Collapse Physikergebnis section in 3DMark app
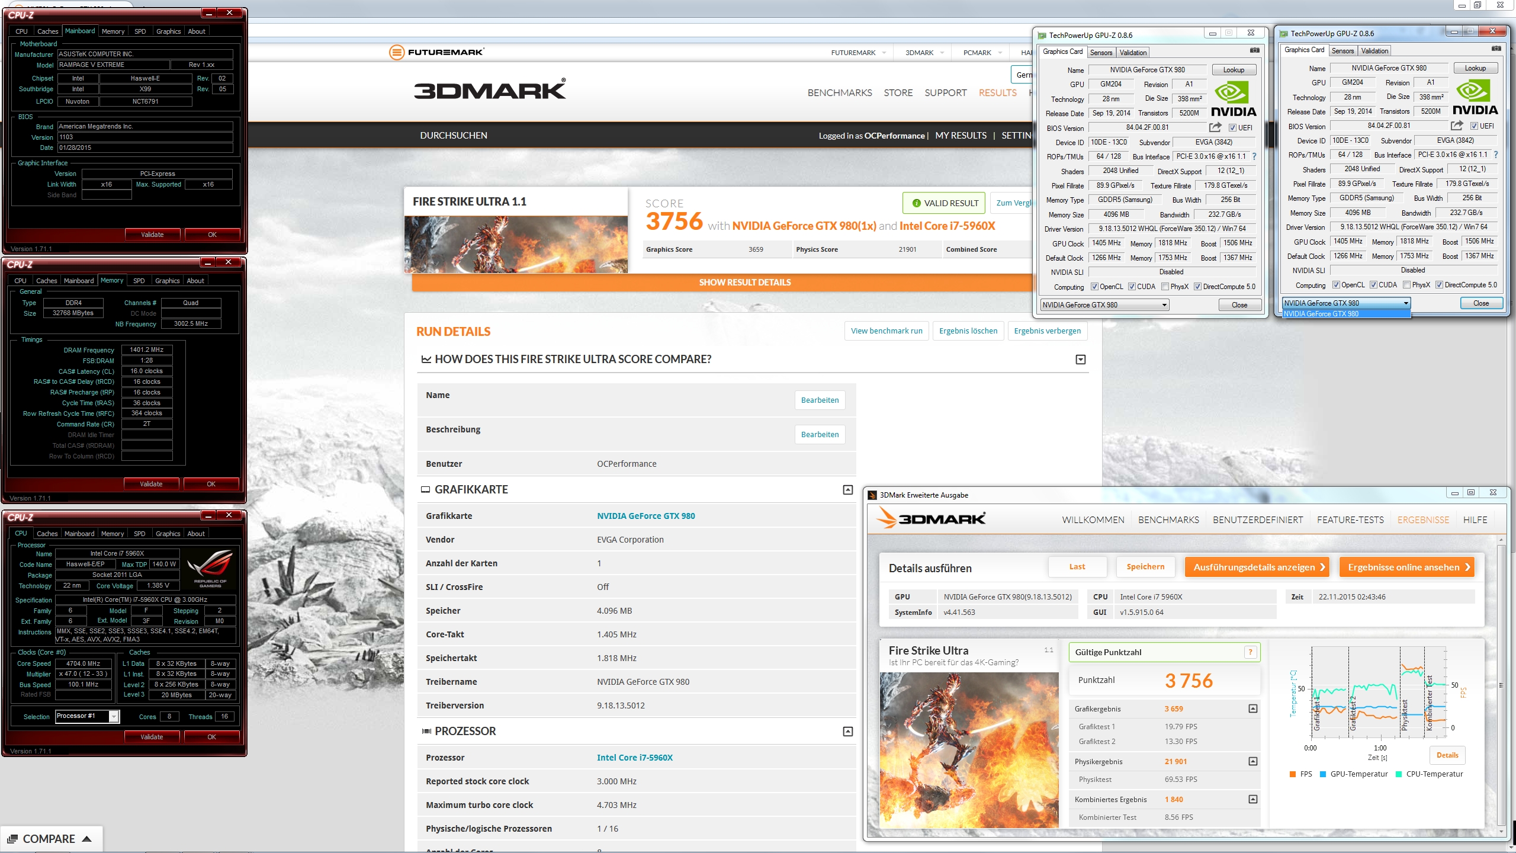This screenshot has height=853, width=1516. pos(1253,761)
